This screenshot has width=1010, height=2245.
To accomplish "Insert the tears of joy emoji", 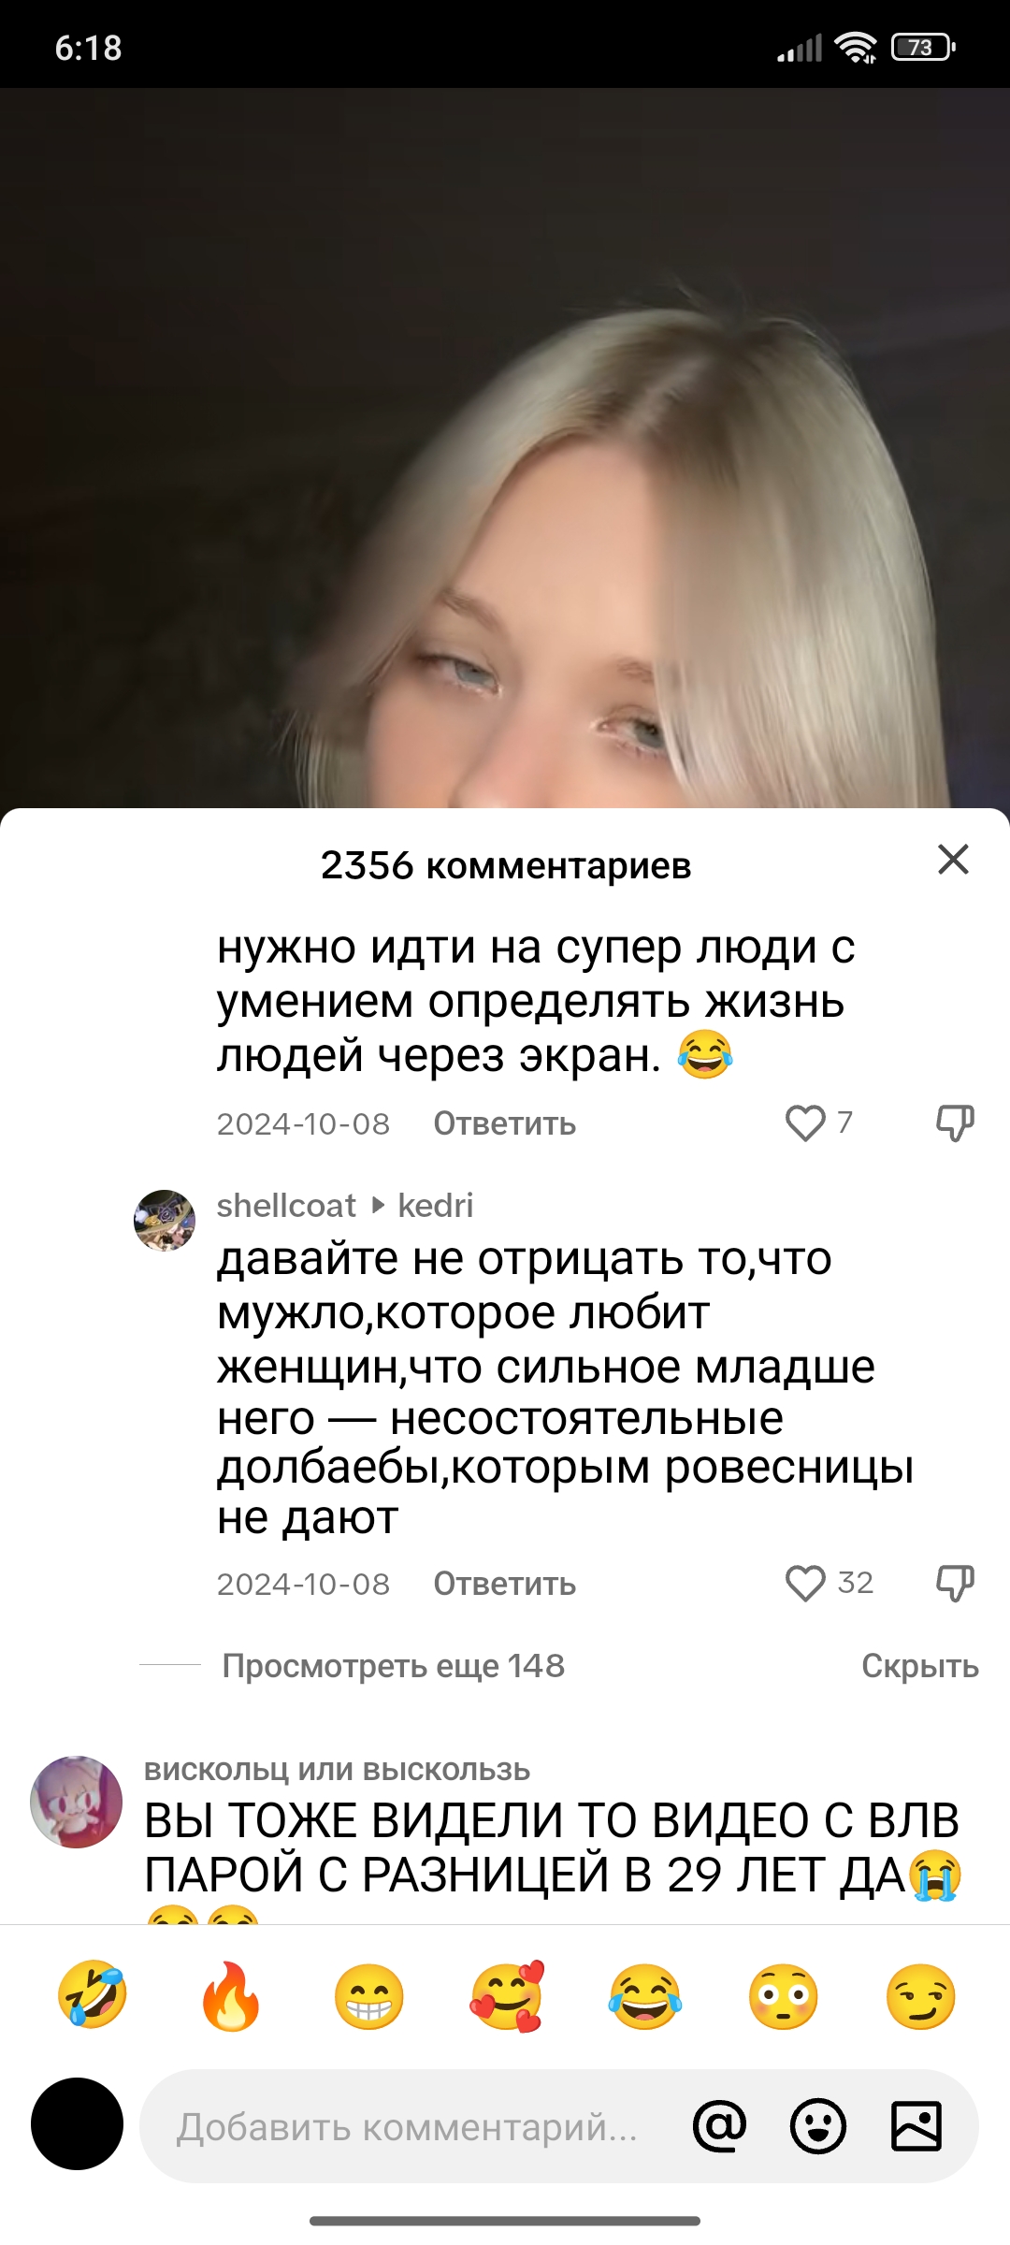I will point(645,1996).
